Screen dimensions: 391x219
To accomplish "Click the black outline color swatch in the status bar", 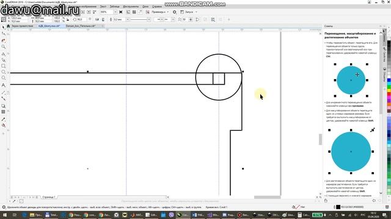I will (338, 207).
